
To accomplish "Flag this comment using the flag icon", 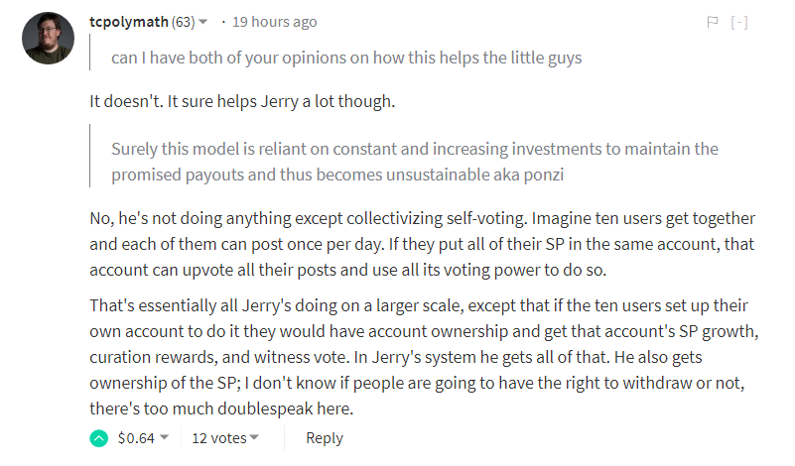I will click(x=713, y=22).
